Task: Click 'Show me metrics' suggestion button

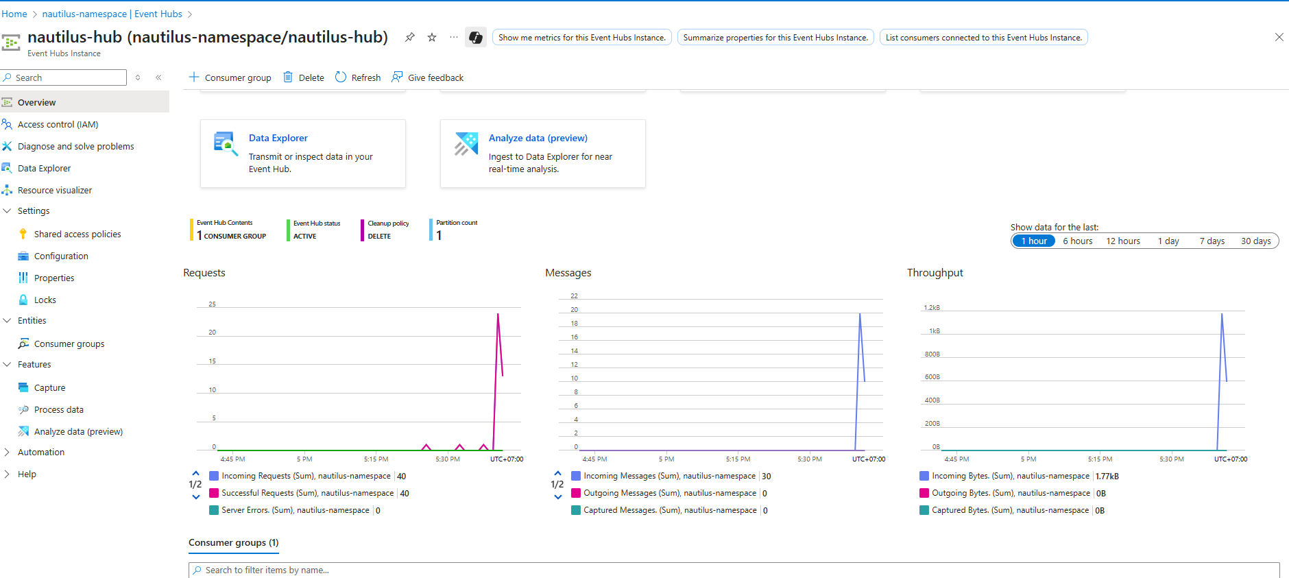Action: point(581,38)
